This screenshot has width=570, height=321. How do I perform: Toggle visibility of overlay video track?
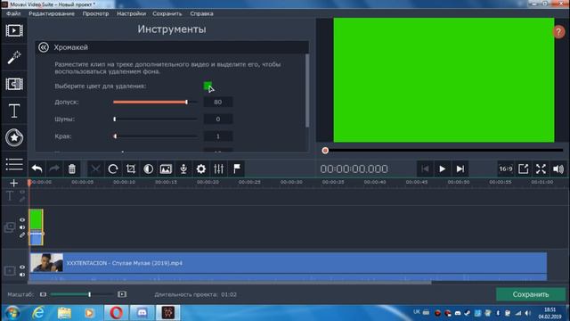click(x=22, y=220)
